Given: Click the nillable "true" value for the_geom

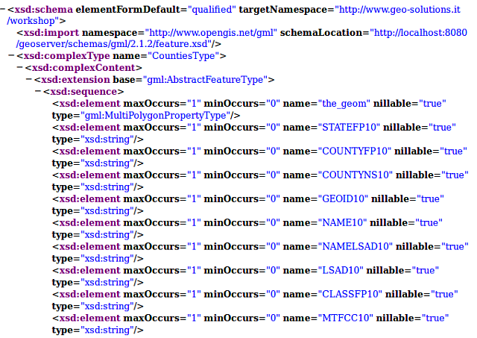Looking at the screenshot, I should coord(432,104).
